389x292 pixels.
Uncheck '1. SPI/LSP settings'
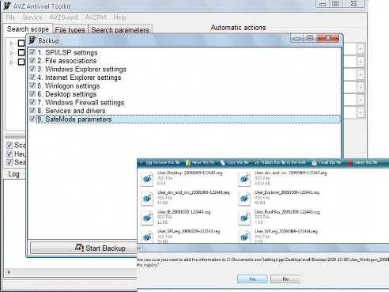32,52
